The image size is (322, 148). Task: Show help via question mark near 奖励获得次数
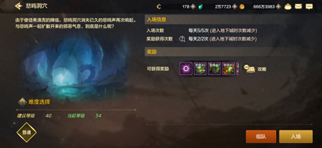pyautogui.click(x=182, y=39)
